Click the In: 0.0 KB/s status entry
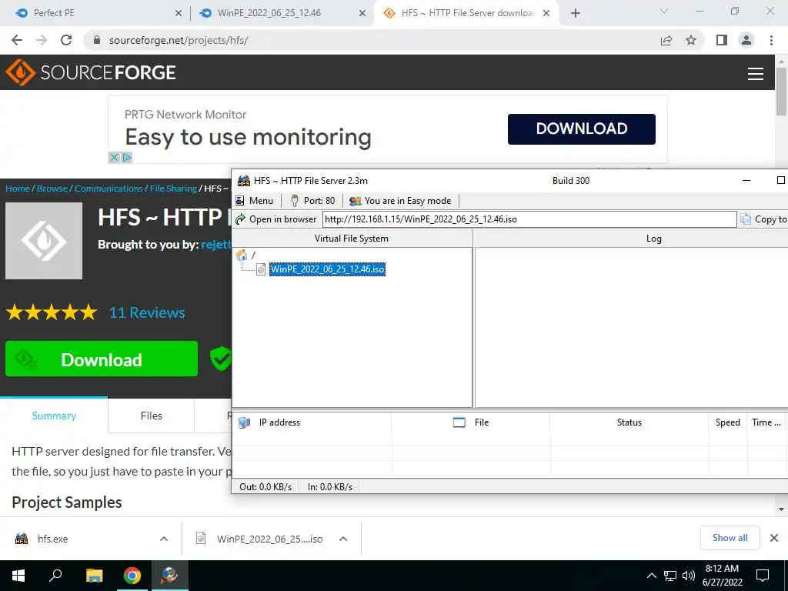The image size is (788, 591). click(330, 487)
